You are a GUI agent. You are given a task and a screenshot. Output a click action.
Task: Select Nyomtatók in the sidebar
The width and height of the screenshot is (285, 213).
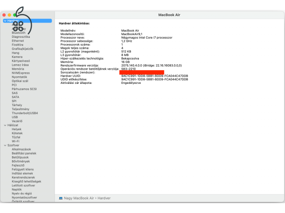(19, 77)
